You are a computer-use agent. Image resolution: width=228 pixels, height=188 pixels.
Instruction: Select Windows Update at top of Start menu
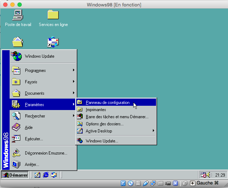43,56
